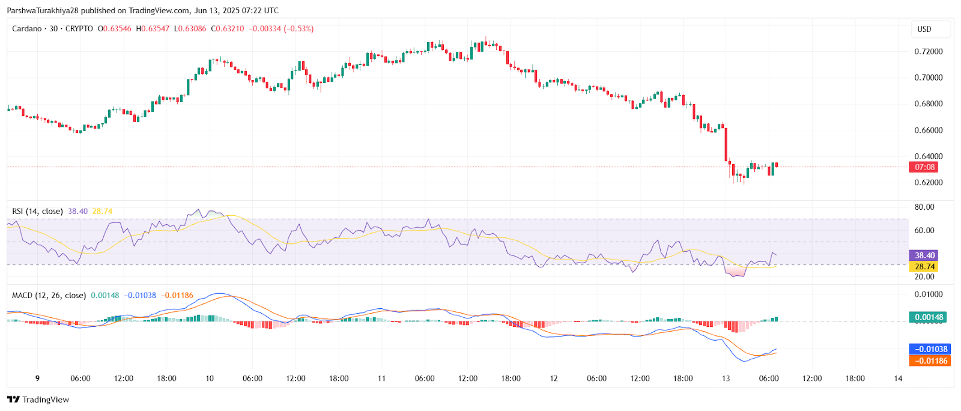Click the purple 38.40 RSI value tag
Image resolution: width=961 pixels, height=411 pixels.
[x=924, y=255]
